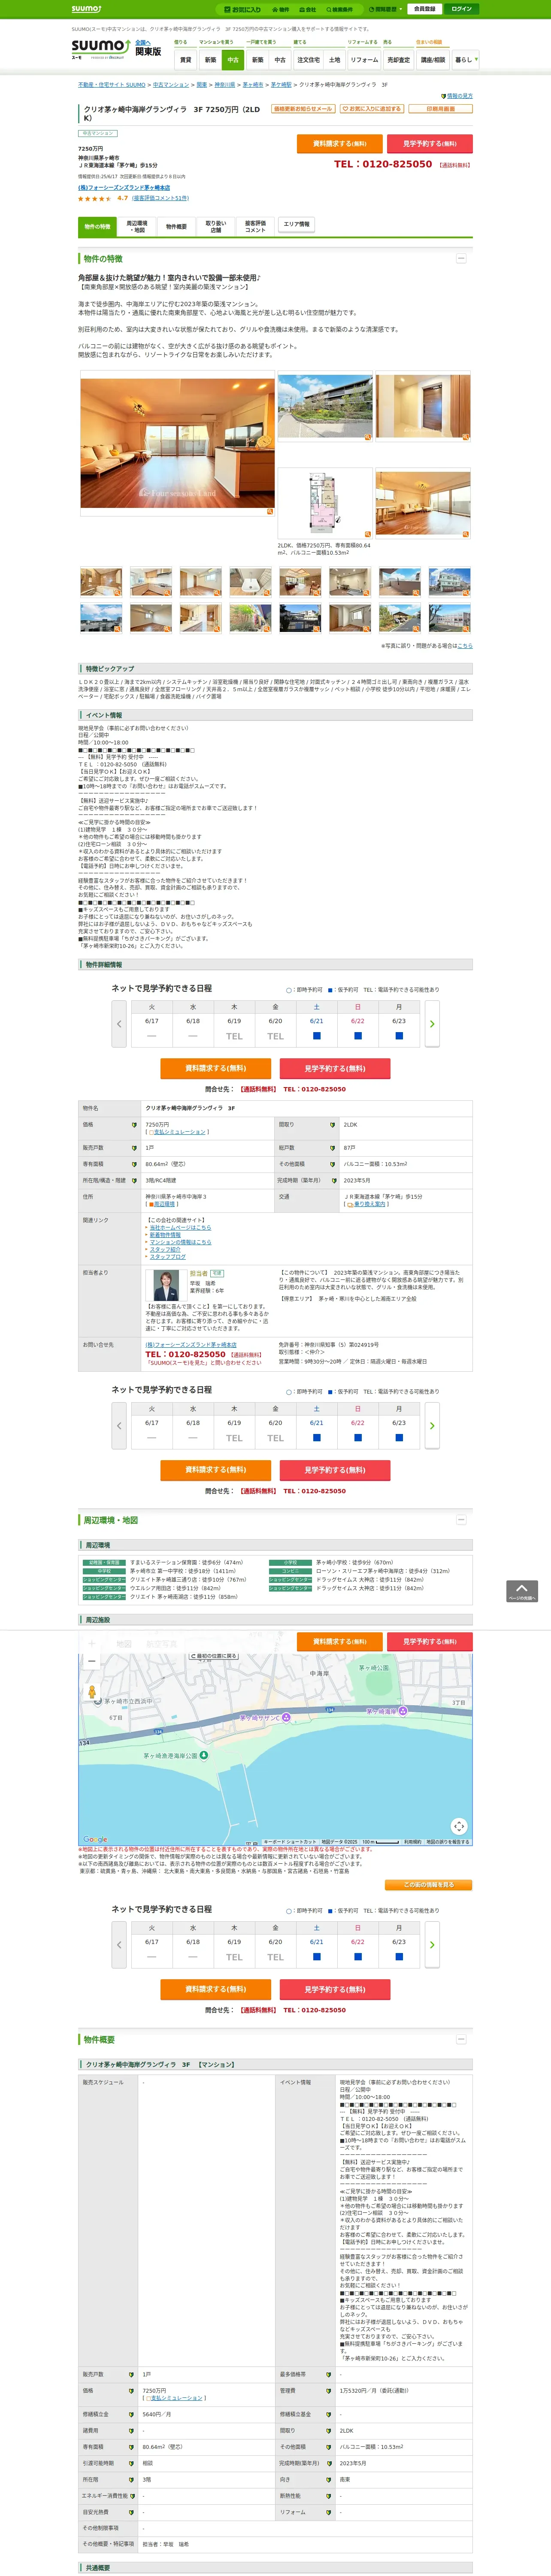The height and width of the screenshot is (2576, 551).
Task: Click こちら link under photo thumbnails
Action: (465, 646)
